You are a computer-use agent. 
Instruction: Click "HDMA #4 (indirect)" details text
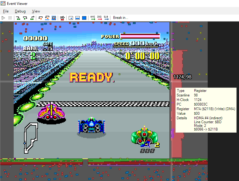(x=208, y=118)
